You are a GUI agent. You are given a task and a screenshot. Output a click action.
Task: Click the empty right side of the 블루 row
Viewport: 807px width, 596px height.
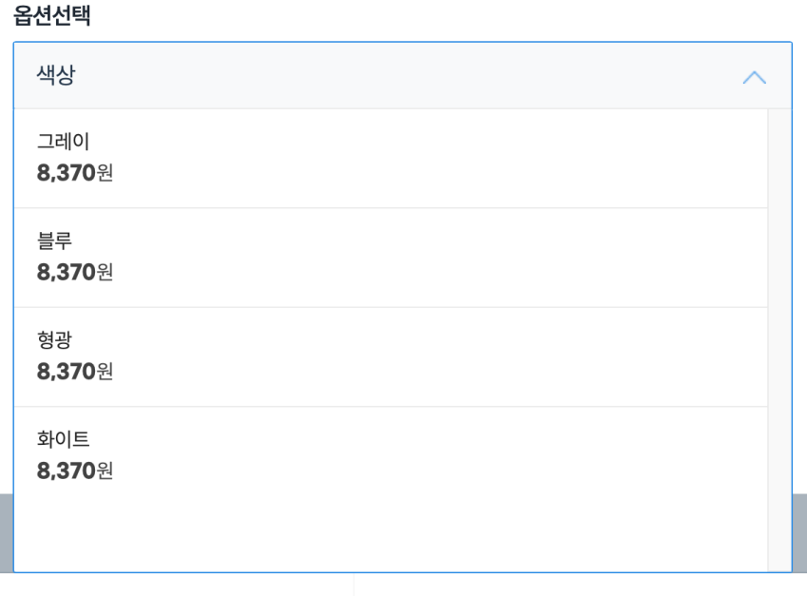tap(570, 258)
